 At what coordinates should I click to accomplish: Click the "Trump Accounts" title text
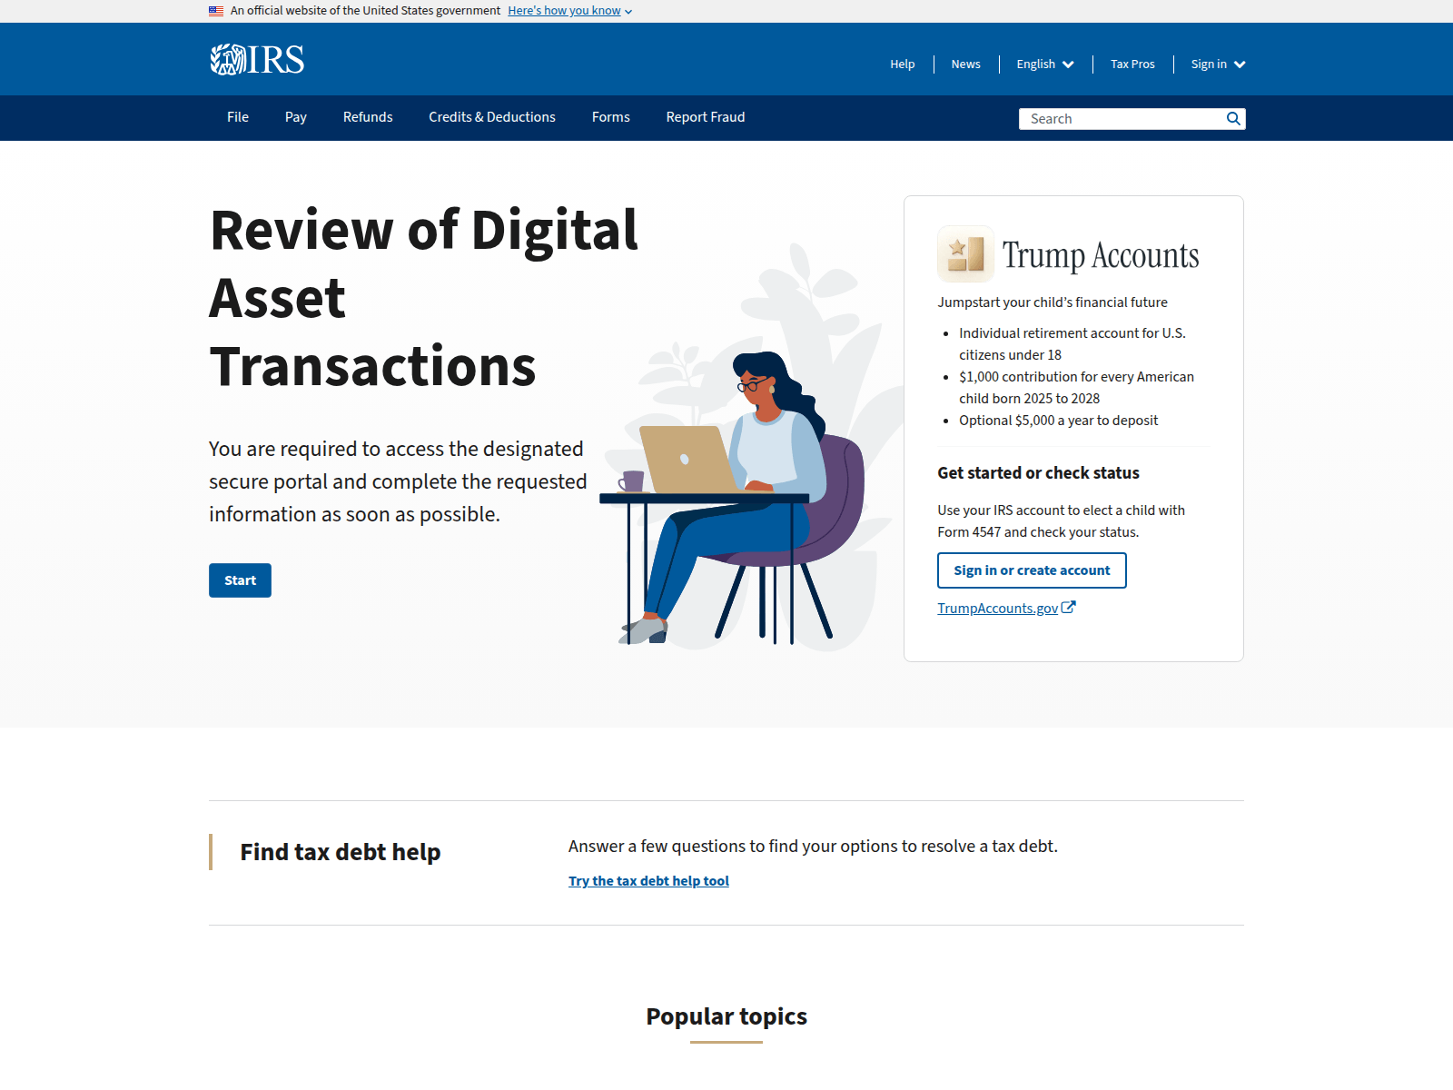coord(1101,255)
